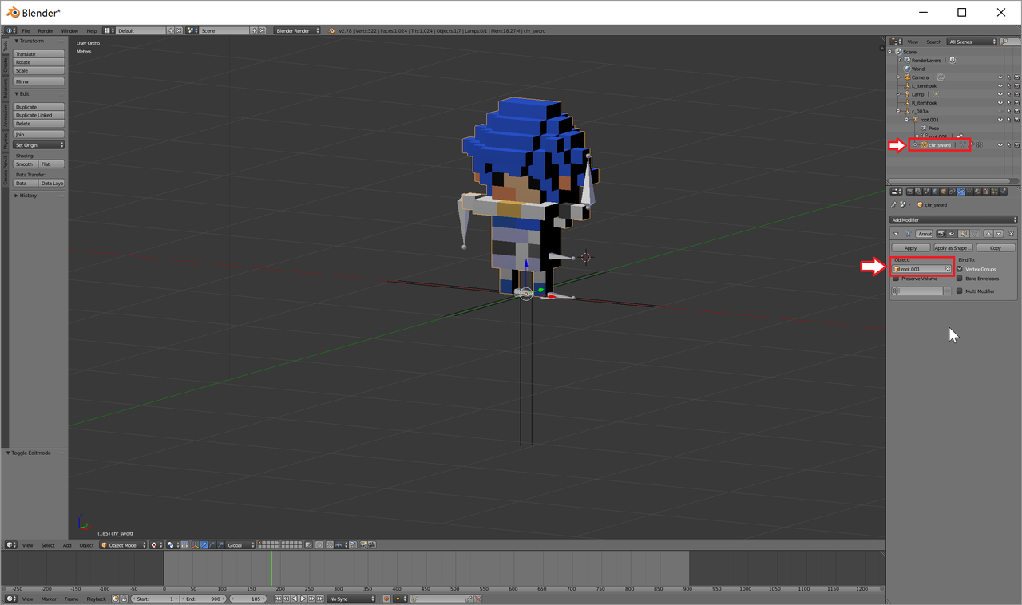Viewport: 1022px width, 605px height.
Task: Open the File menu
Action: 26,30
